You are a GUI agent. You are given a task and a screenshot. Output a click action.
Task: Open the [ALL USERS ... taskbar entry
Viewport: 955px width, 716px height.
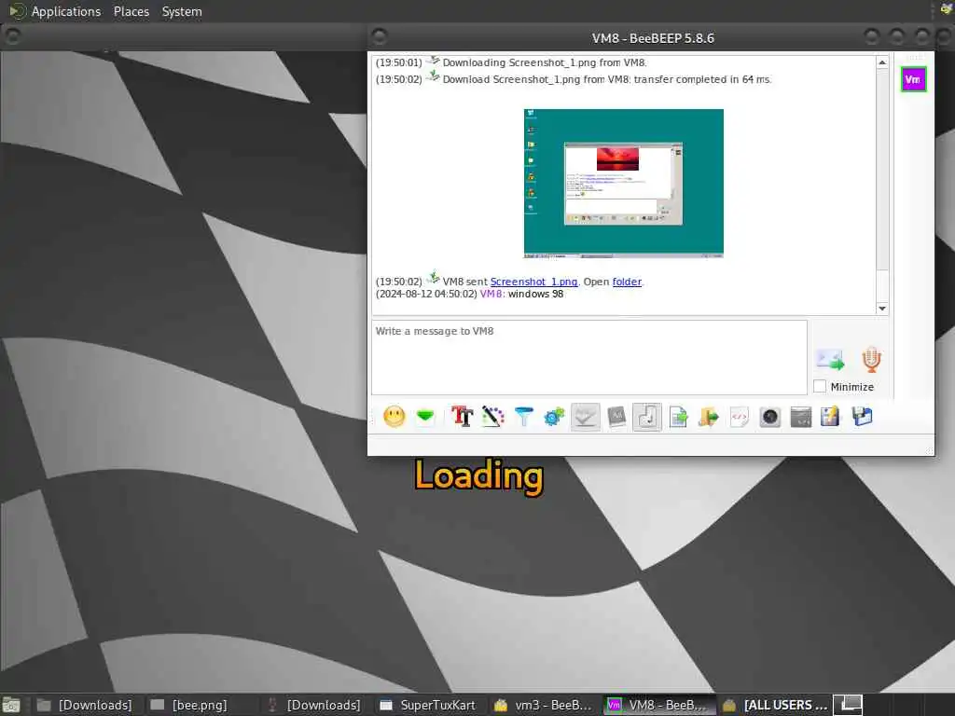[x=775, y=705]
